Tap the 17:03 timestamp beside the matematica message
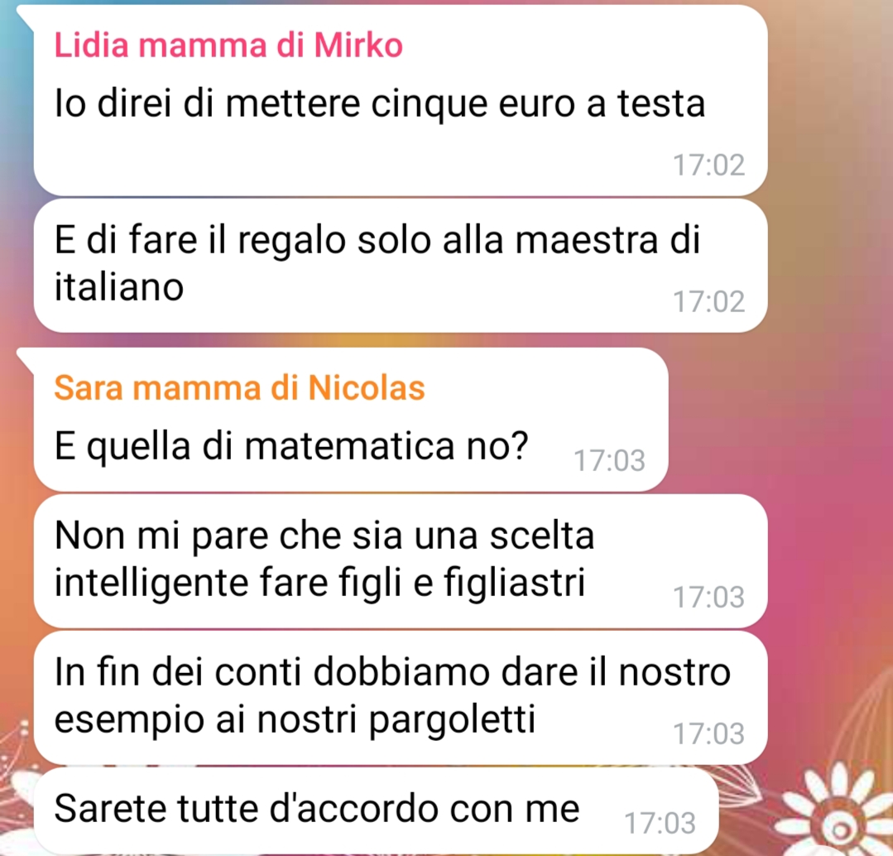893x856 pixels. pos(609,461)
